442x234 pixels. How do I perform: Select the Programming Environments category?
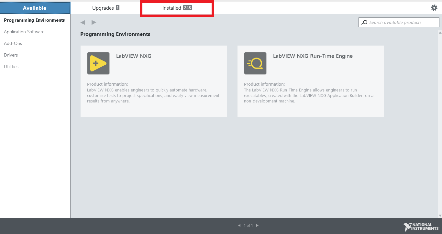coord(34,20)
